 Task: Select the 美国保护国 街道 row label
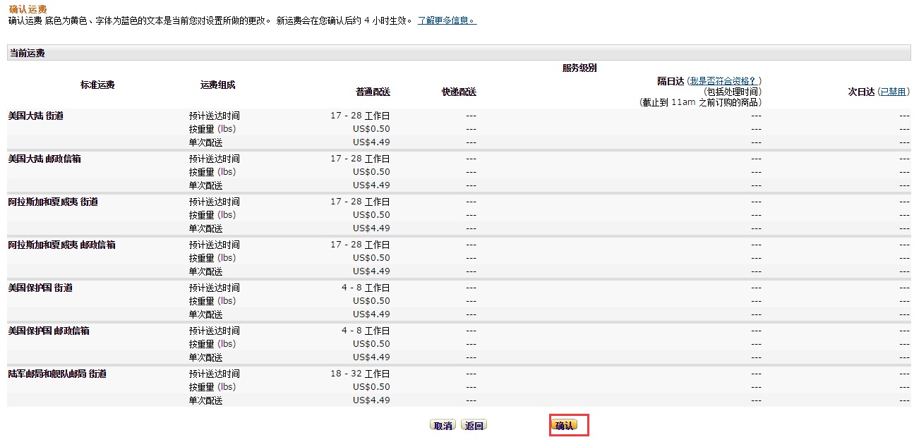point(40,288)
